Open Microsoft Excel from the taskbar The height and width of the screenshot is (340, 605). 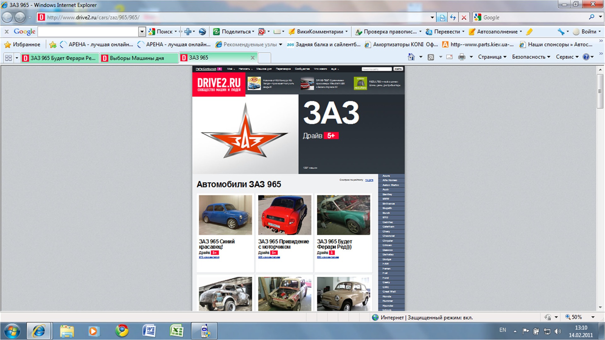point(176,331)
